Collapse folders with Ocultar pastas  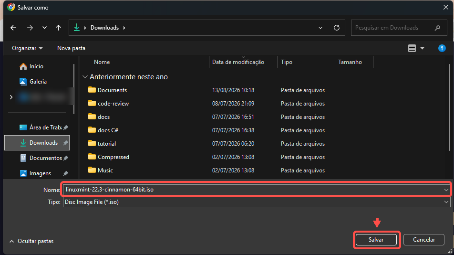[31, 241]
